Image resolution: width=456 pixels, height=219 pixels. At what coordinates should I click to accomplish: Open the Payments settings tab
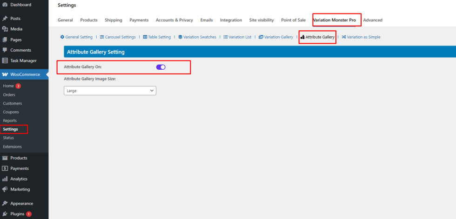[139, 20]
